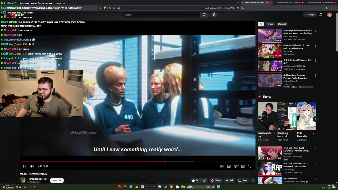Open options for Kenshi Yonezu IRIS OUT

(315, 61)
